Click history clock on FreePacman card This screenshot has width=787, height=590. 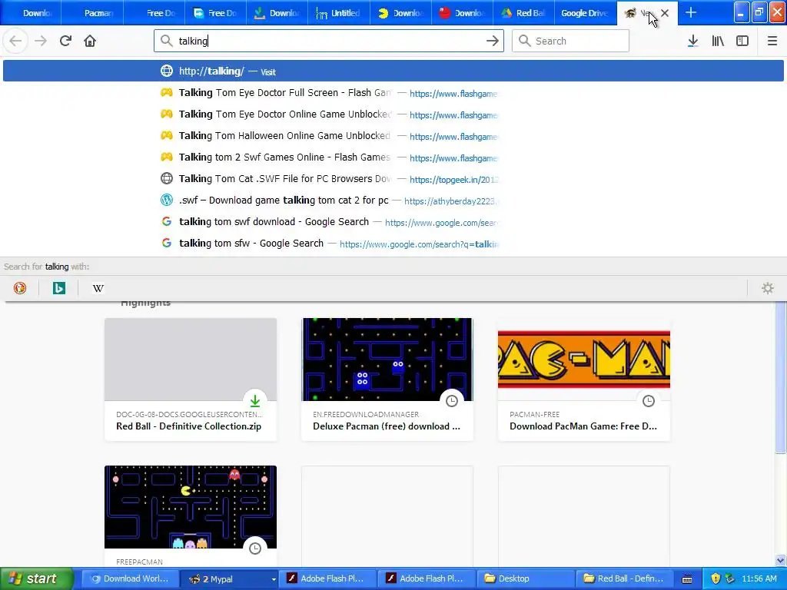pyautogui.click(x=255, y=548)
